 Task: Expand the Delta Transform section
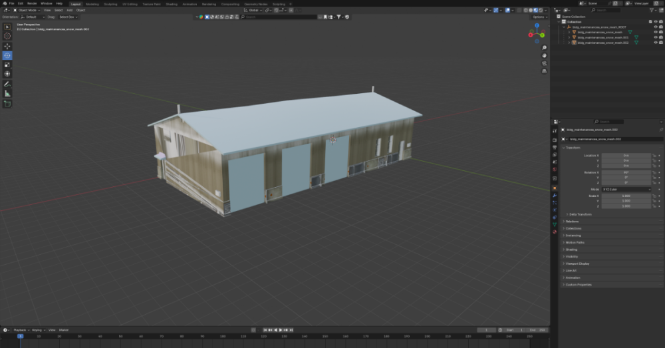(x=580, y=214)
